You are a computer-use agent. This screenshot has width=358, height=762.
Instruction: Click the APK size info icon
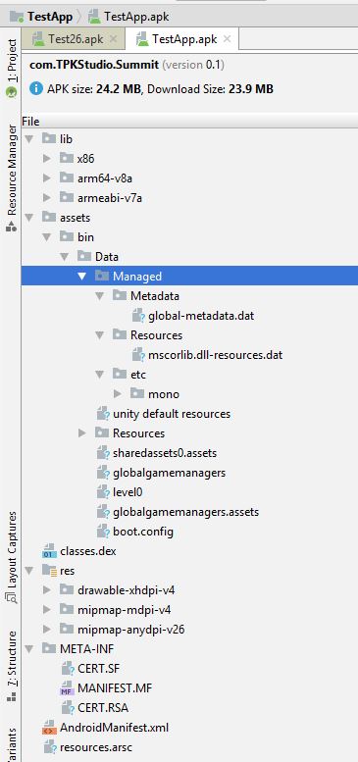(36, 89)
